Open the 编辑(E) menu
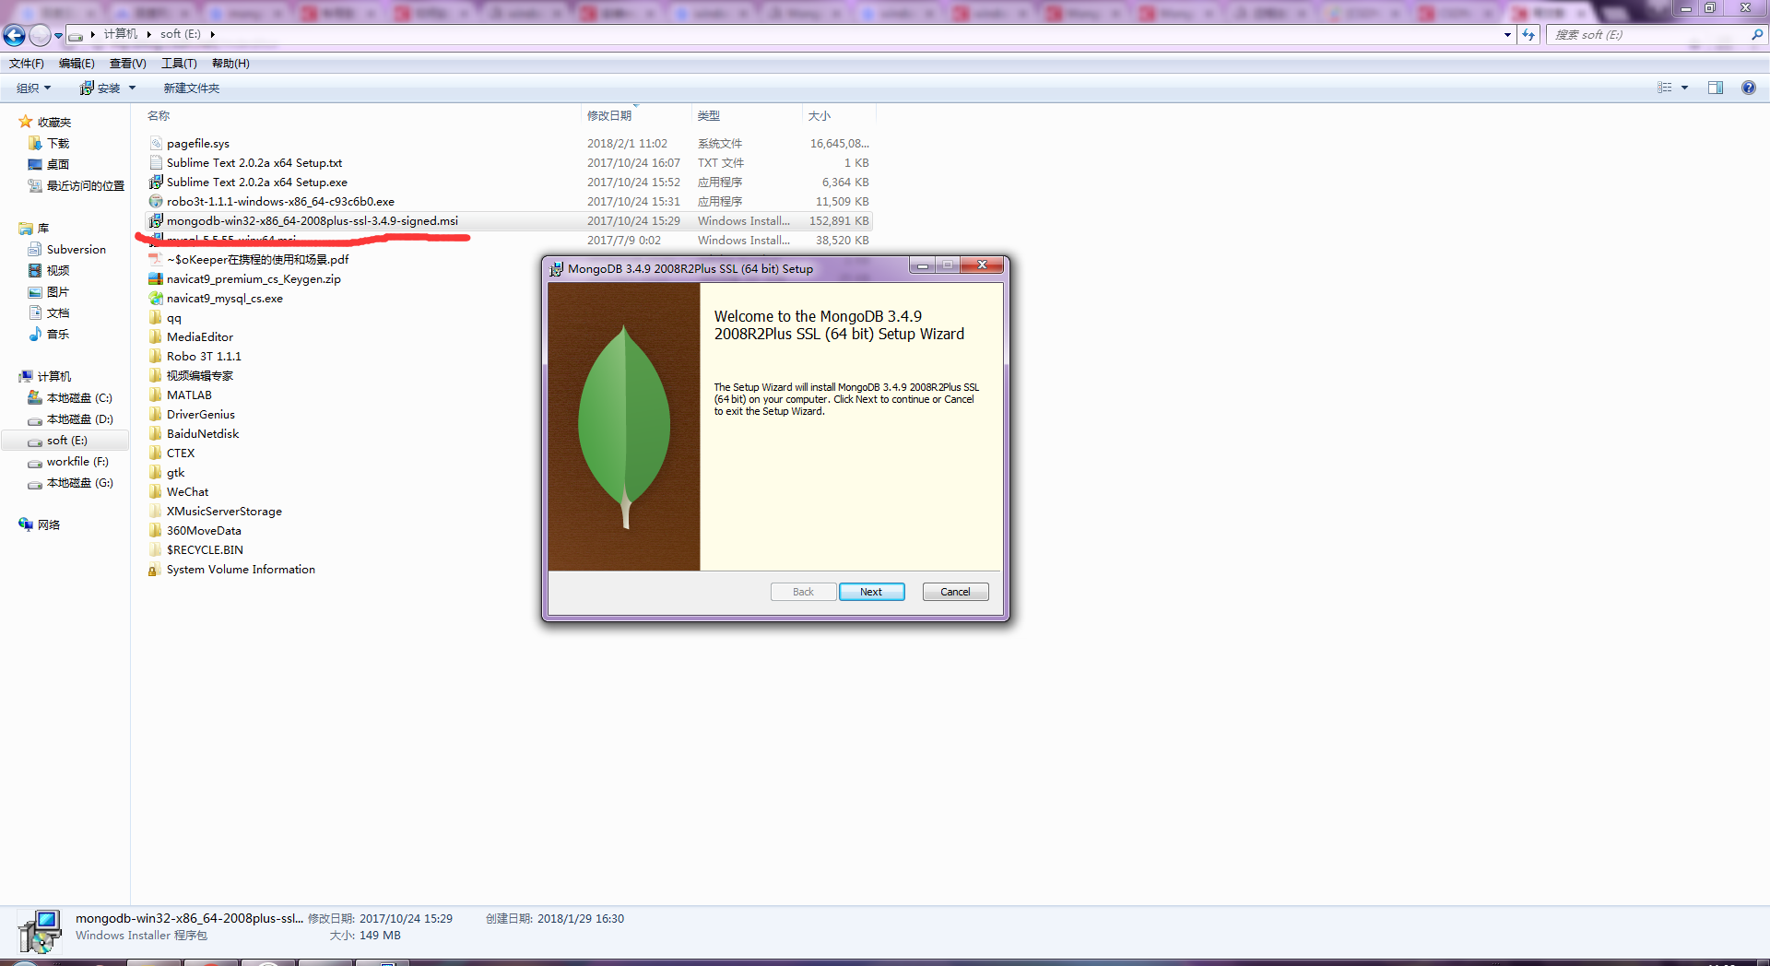 [77, 64]
